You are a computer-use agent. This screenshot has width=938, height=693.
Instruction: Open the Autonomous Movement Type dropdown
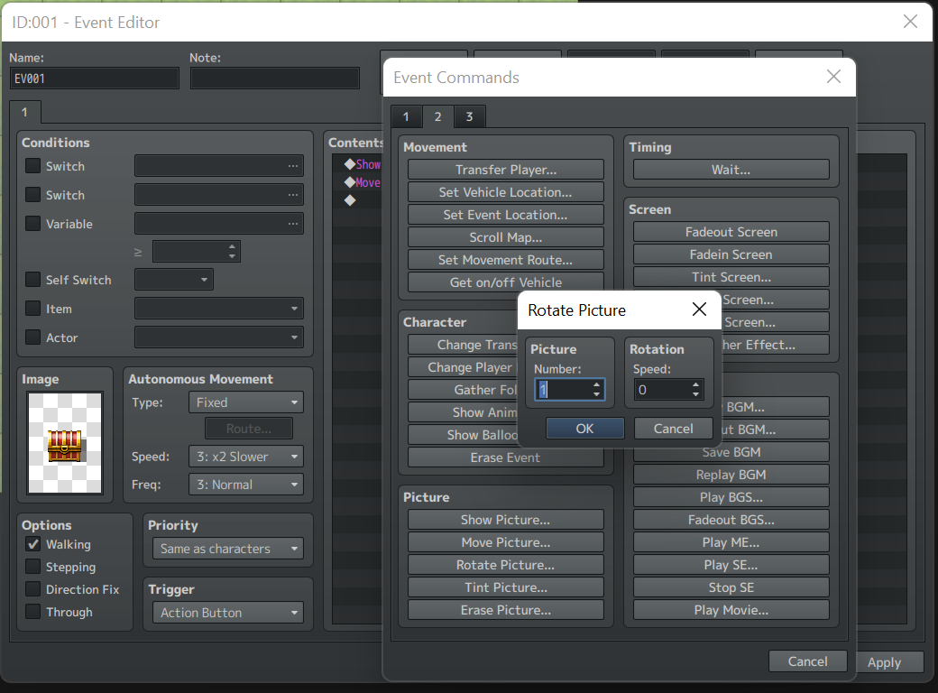coord(246,402)
